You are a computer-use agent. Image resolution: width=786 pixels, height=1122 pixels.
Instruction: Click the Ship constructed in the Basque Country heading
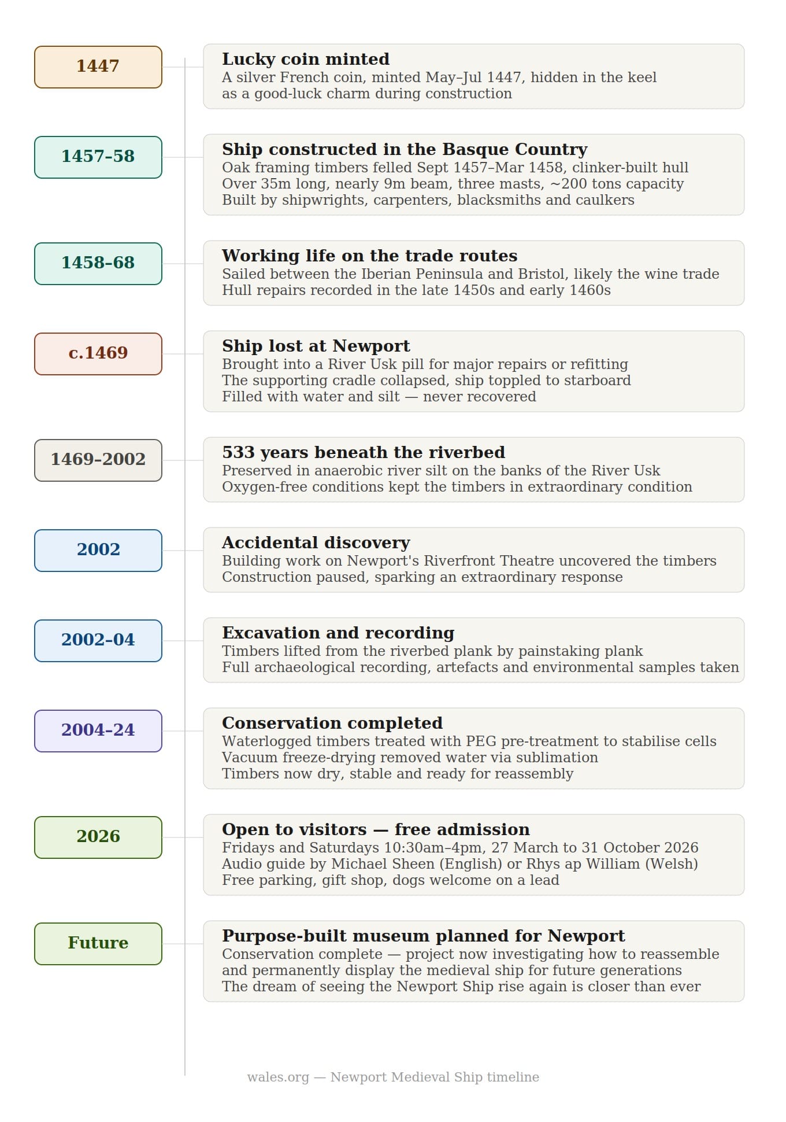pyautogui.click(x=405, y=149)
